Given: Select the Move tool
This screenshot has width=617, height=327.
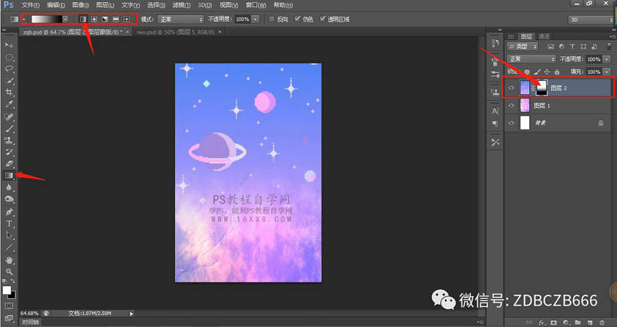Looking at the screenshot, I should [9, 45].
